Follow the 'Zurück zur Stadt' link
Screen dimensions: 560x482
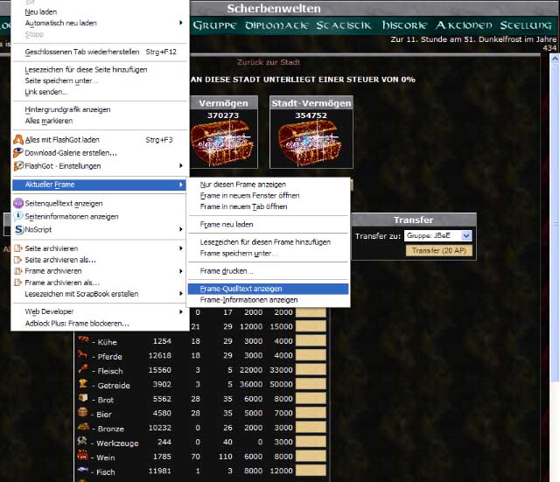tap(269, 63)
